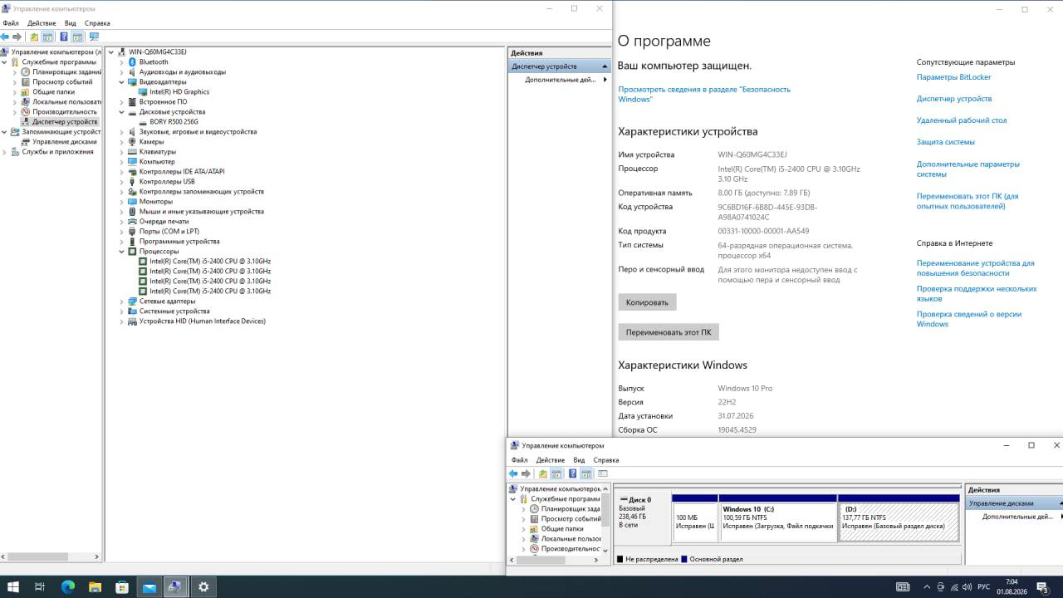Open File Explorer from the taskbar
The width and height of the screenshot is (1063, 598).
[95, 587]
